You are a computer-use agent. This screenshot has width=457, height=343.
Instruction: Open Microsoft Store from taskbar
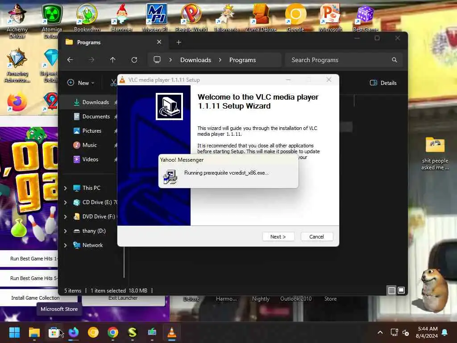pos(54,332)
